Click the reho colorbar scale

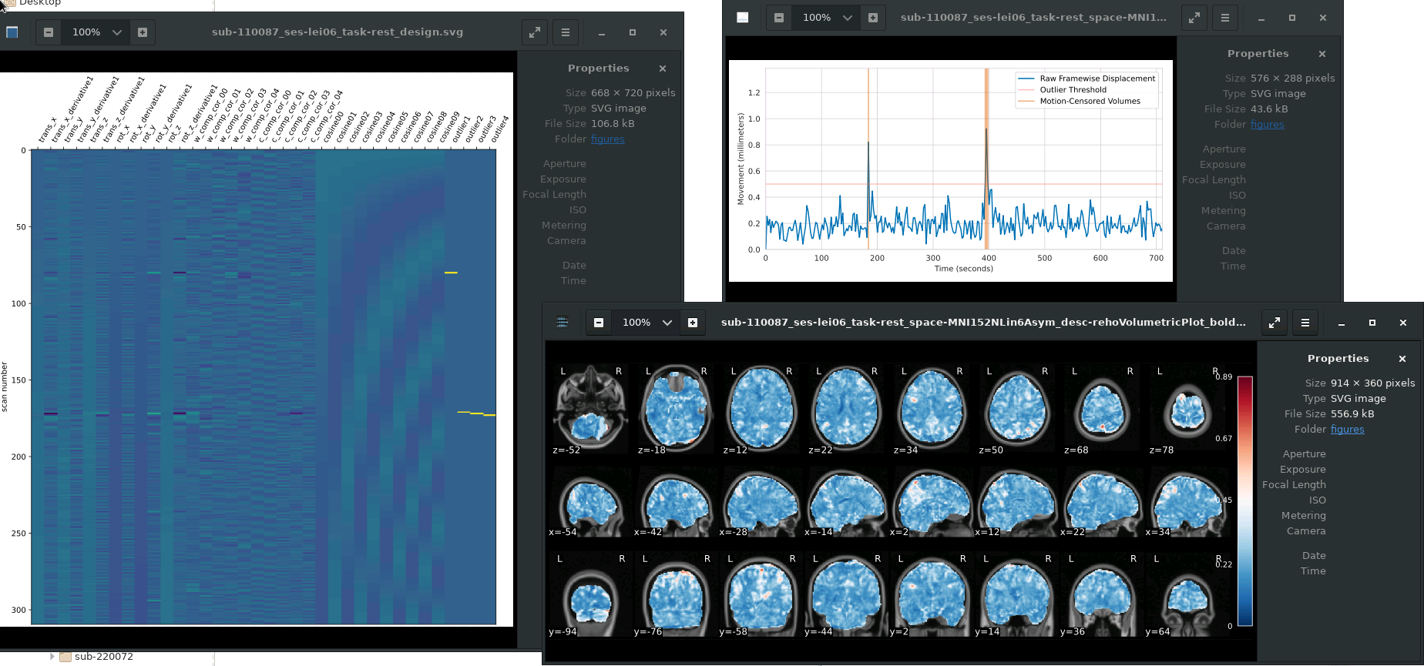point(1244,500)
